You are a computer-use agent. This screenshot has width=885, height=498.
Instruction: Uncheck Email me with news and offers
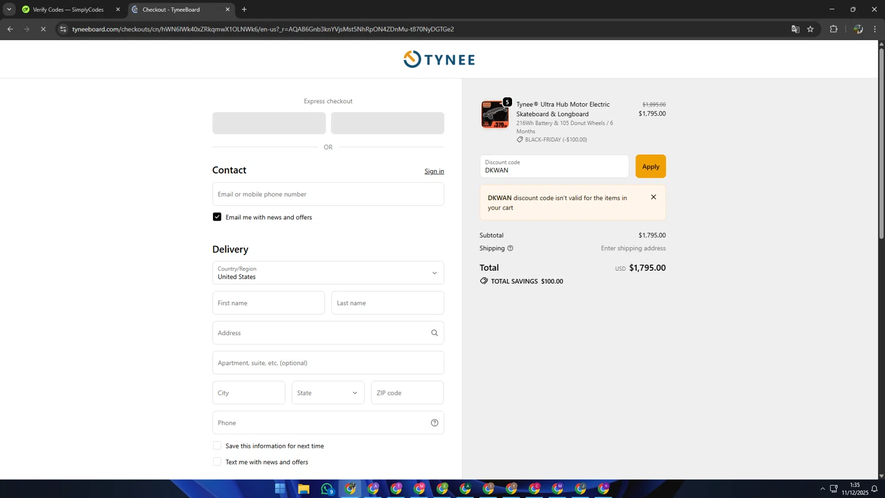217,217
